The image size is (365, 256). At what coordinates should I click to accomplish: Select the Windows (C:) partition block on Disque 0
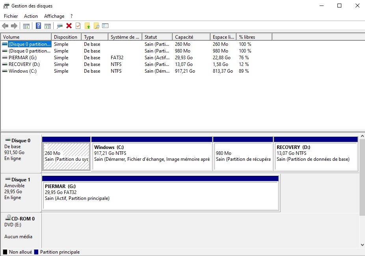152,154
